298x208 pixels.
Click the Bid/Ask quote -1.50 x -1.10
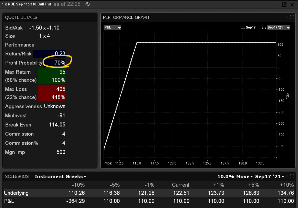click(44, 28)
